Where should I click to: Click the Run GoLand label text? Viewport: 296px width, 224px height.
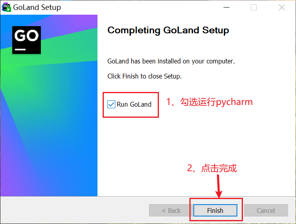(x=134, y=104)
